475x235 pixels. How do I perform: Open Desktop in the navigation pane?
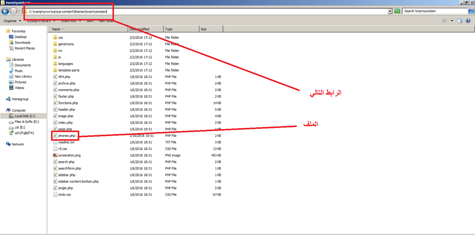click(21, 37)
